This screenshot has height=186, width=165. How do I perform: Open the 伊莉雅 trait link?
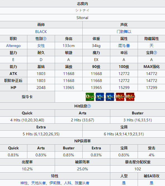coord(55,183)
